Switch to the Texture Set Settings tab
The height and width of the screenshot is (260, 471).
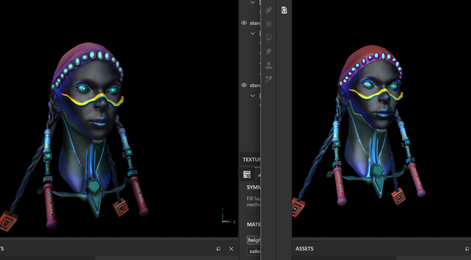pyautogui.click(x=251, y=160)
